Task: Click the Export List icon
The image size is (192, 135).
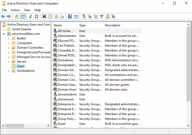Action: pos(62,16)
